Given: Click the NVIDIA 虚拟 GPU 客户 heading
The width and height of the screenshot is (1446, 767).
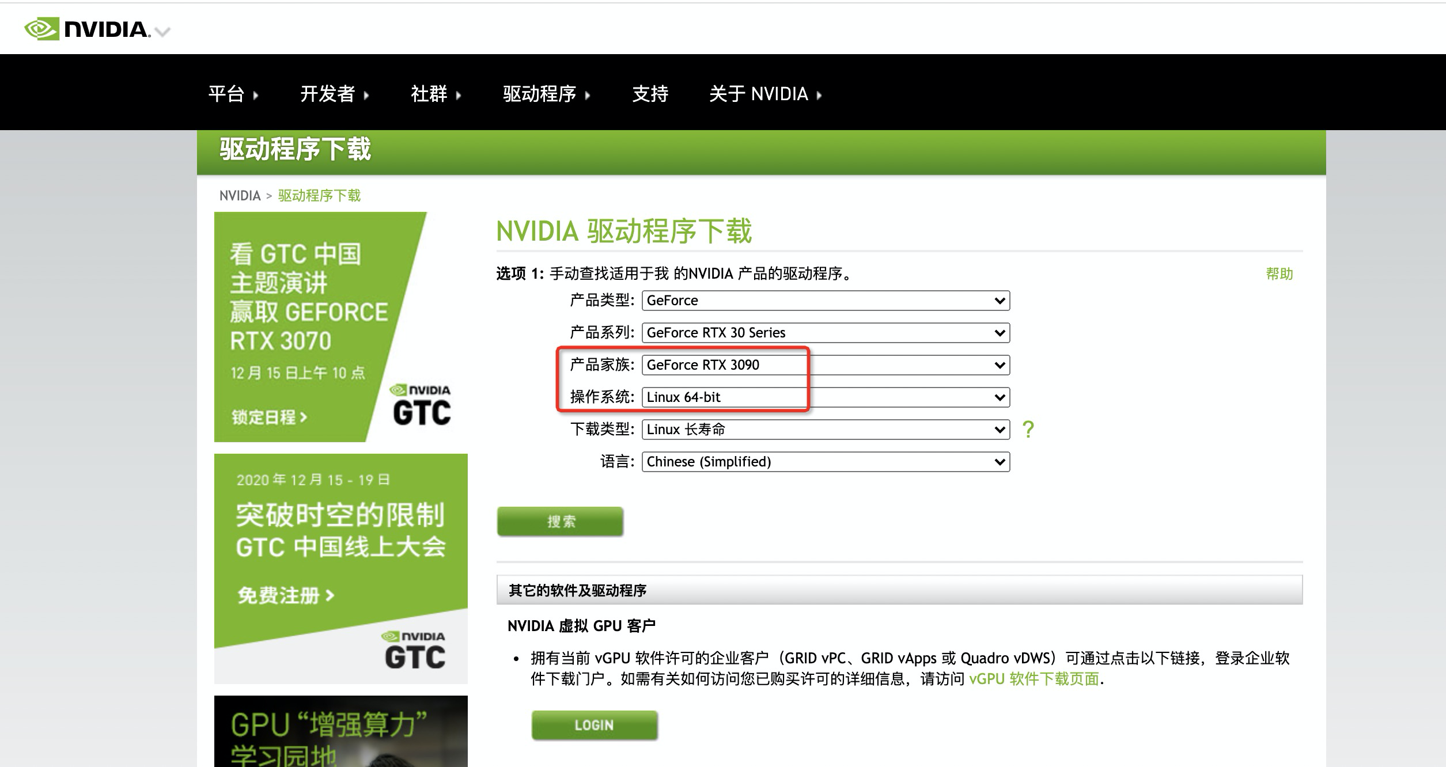Looking at the screenshot, I should 581,626.
